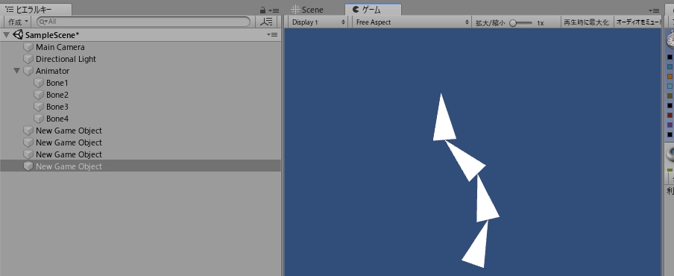This screenshot has width=674, height=276.
Task: Open the Free Aspect ratio dropdown
Action: pyautogui.click(x=412, y=22)
